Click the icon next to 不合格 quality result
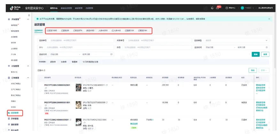The image size is (279, 134). [152, 120]
